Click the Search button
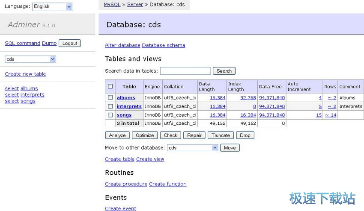Image resolution: width=364 pixels, height=211 pixels. point(224,71)
